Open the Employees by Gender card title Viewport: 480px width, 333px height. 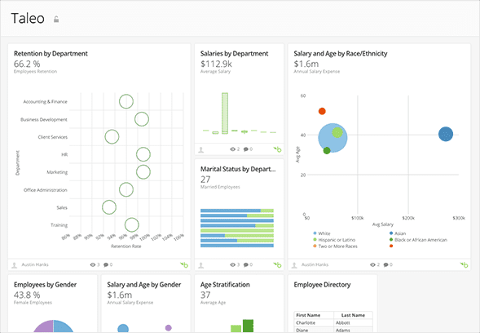[46, 285]
